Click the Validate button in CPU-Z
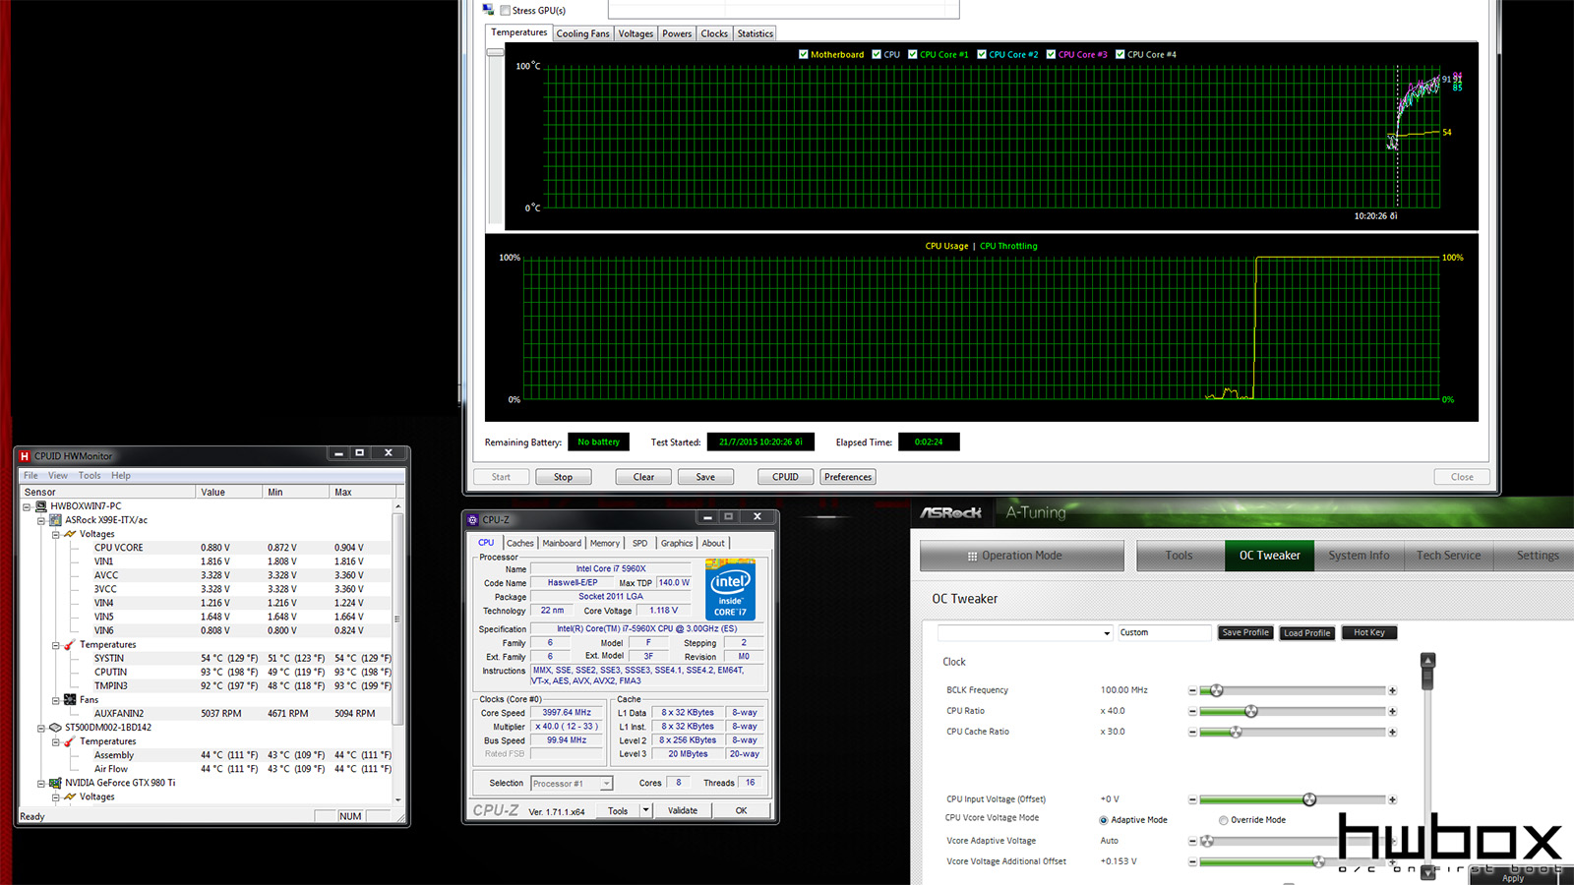This screenshot has width=1574, height=885. pos(683,811)
